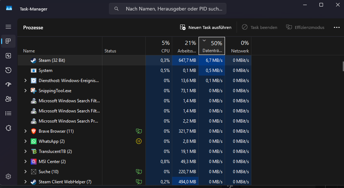The image size is (344, 188).
Task: Expand the Steam Client WebHelper (7) group
Action: point(25,182)
